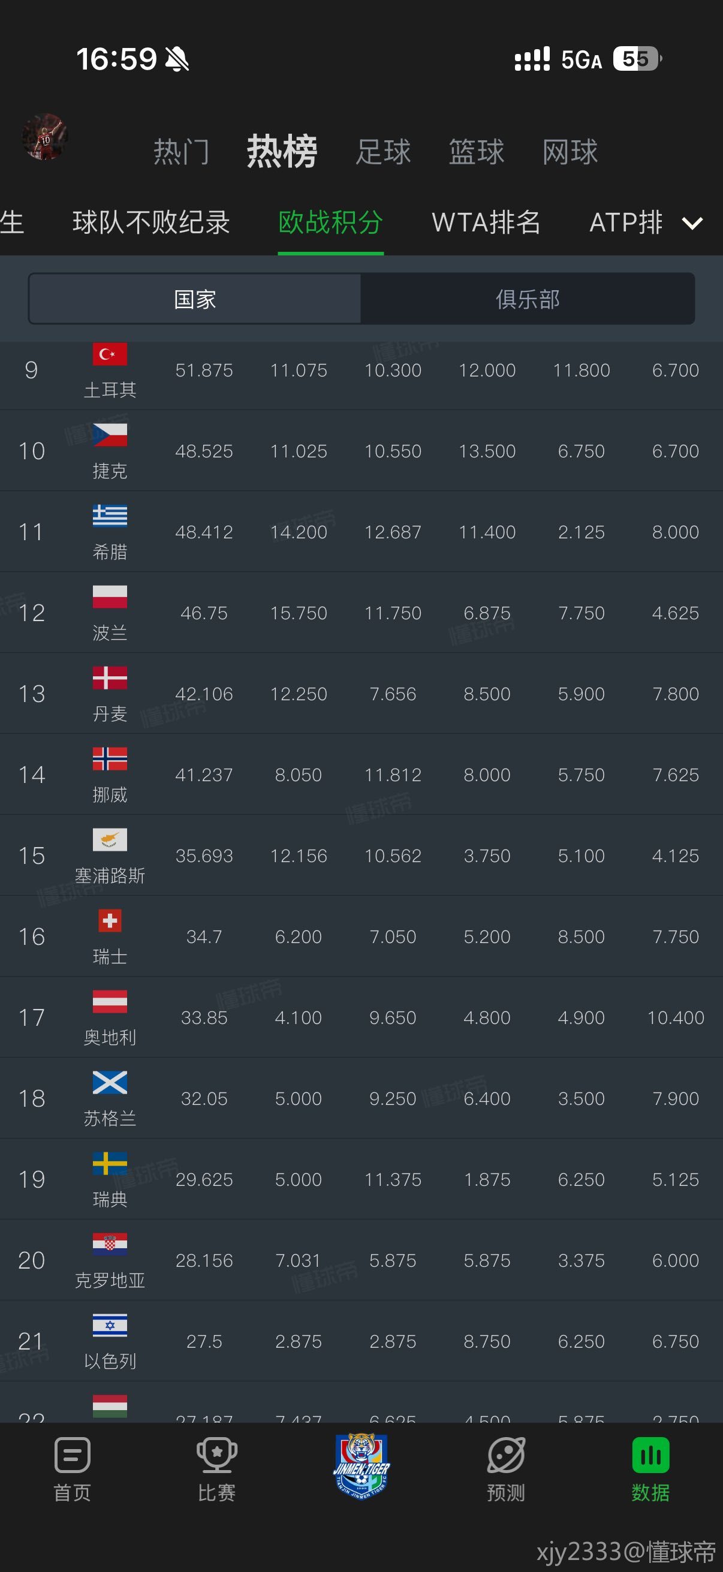Switch to the 足球 tab
723x1572 pixels.
(383, 151)
